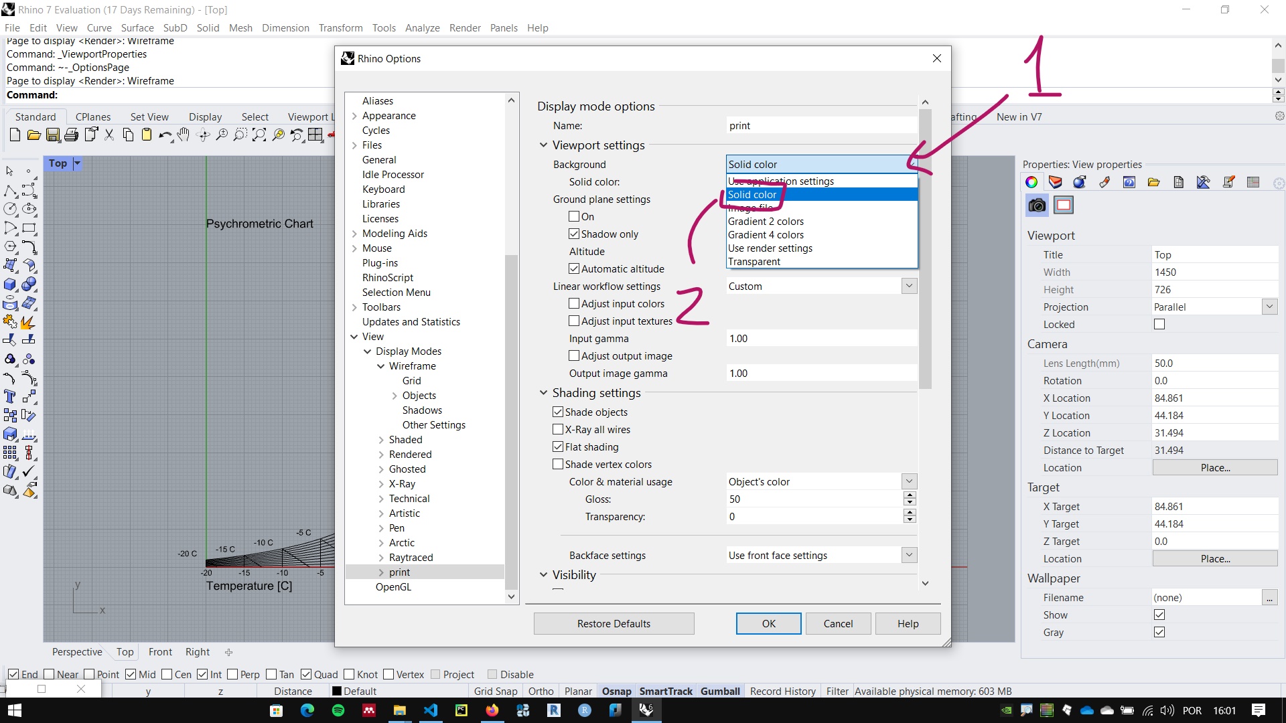Screen dimensions: 1286x723
Task: Expand the Appearance tree node
Action: [354, 116]
